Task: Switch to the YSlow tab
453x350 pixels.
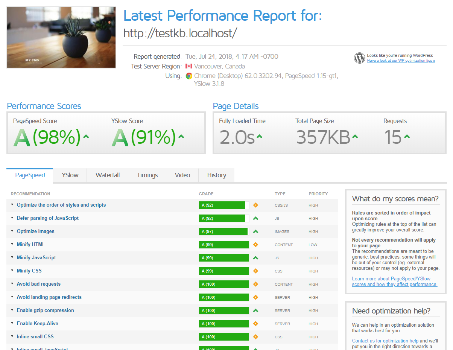Action: [x=70, y=175]
